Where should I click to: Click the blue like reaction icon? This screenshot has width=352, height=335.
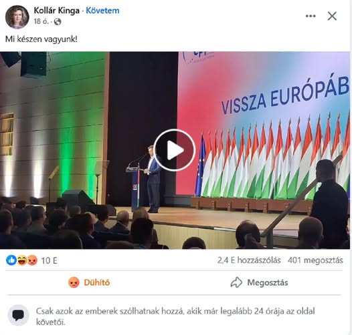pos(11,260)
